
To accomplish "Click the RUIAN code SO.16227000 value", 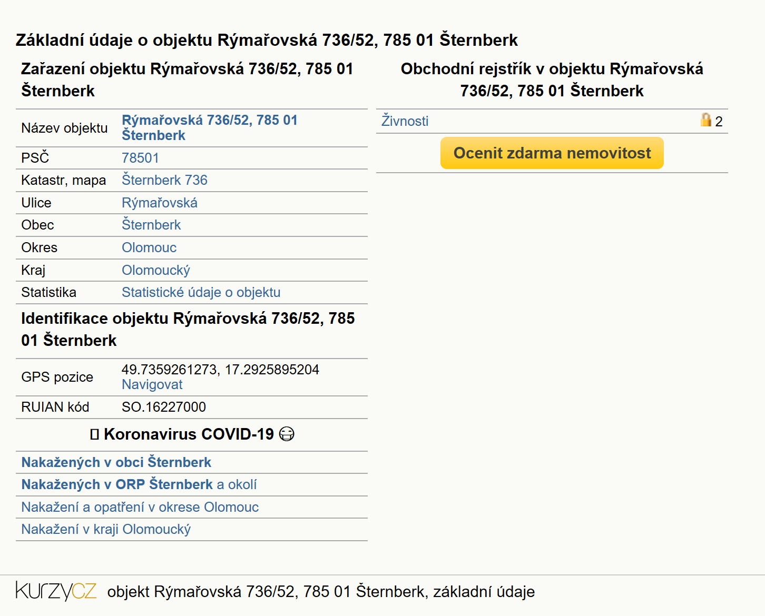I will (x=164, y=407).
